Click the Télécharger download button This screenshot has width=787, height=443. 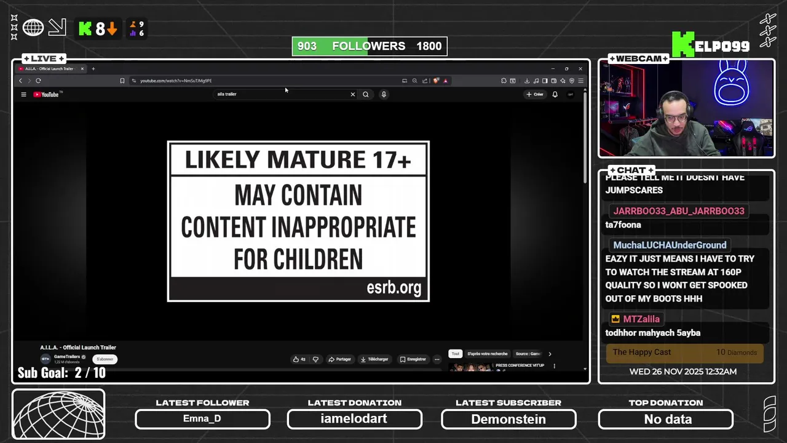(x=374, y=359)
